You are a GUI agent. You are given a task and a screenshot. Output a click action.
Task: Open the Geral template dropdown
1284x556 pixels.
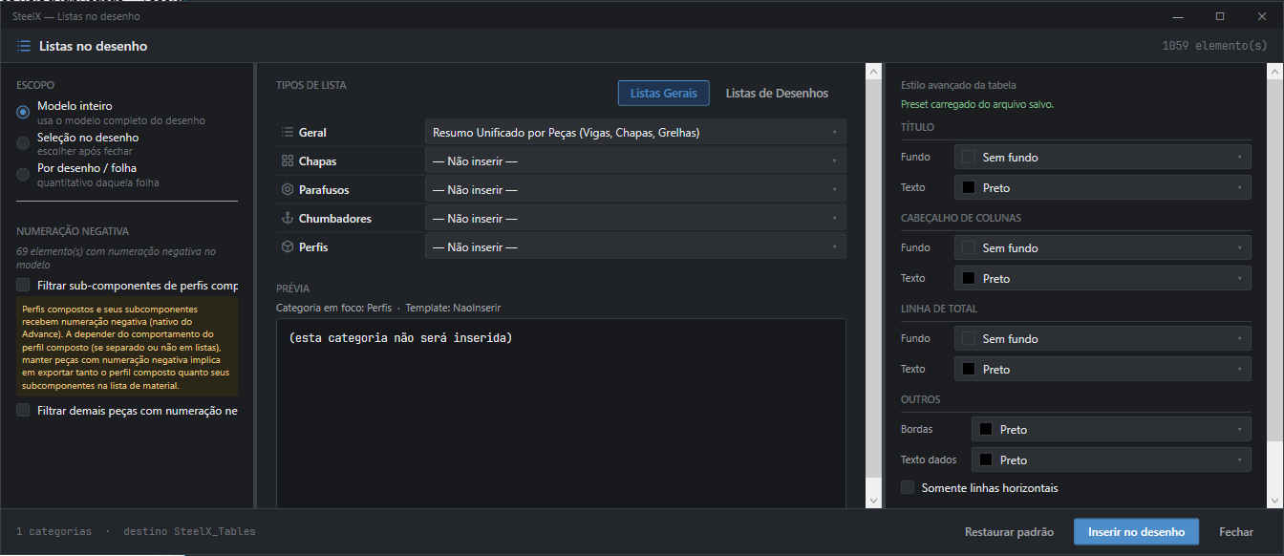[635, 133]
